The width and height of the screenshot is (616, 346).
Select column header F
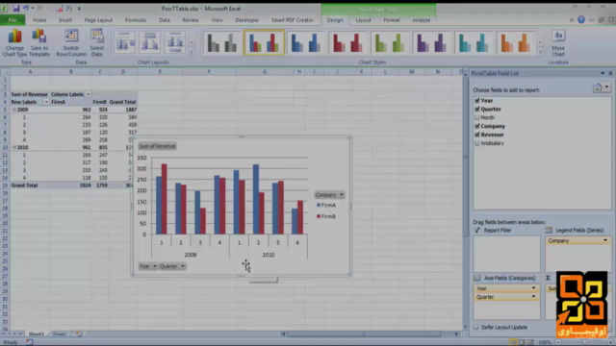pyautogui.click(x=209, y=72)
